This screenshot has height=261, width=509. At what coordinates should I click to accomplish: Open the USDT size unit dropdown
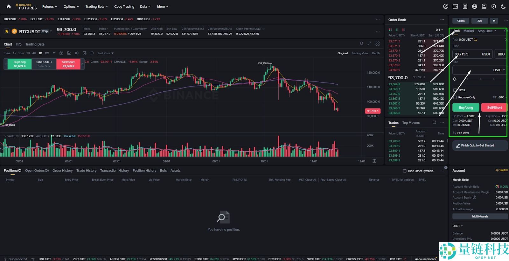point(499,70)
